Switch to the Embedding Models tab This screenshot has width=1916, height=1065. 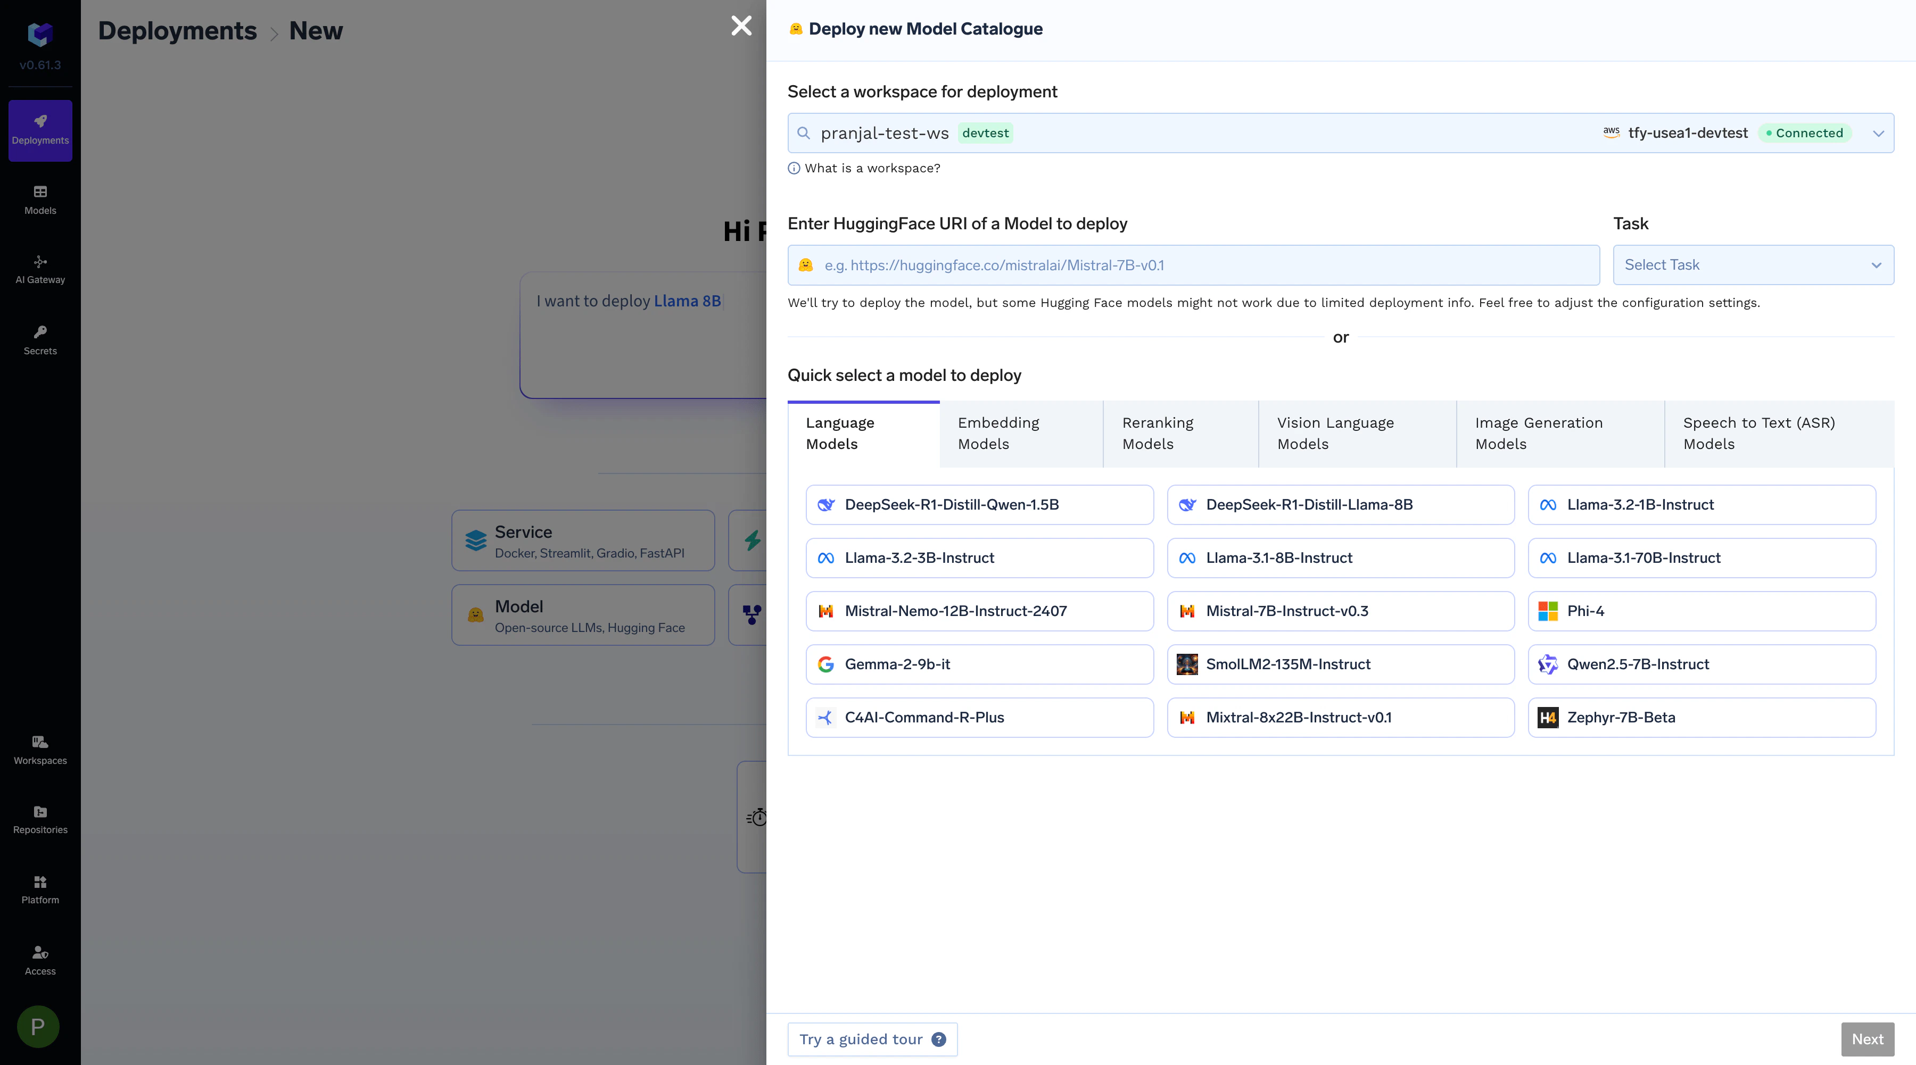pyautogui.click(x=998, y=433)
